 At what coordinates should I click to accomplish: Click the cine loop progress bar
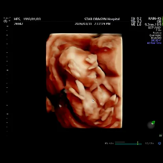[x=128, y=144]
